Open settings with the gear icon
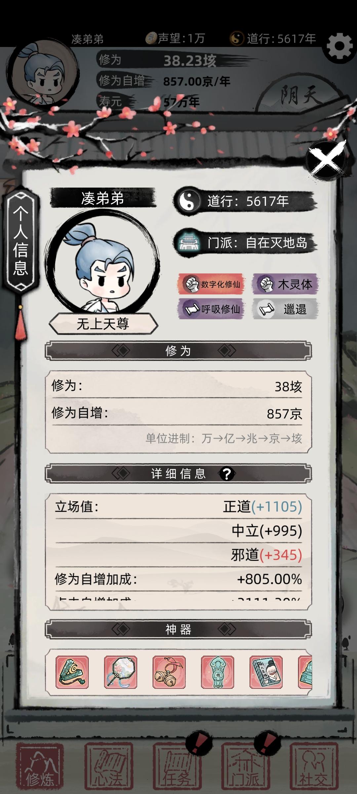Image resolution: width=357 pixels, height=794 pixels. [340, 46]
